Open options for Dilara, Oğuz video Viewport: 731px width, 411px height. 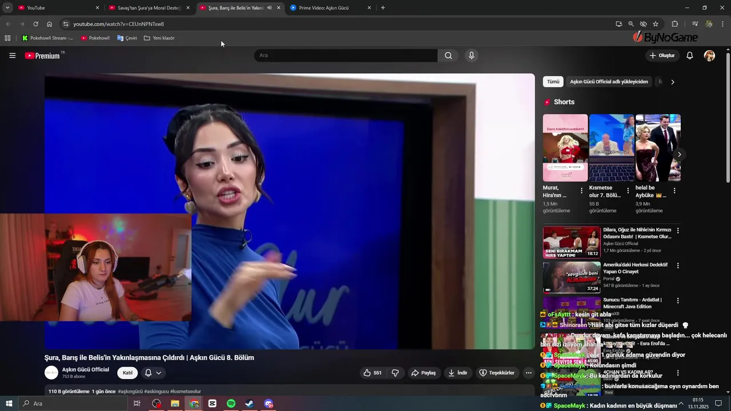tap(678, 231)
